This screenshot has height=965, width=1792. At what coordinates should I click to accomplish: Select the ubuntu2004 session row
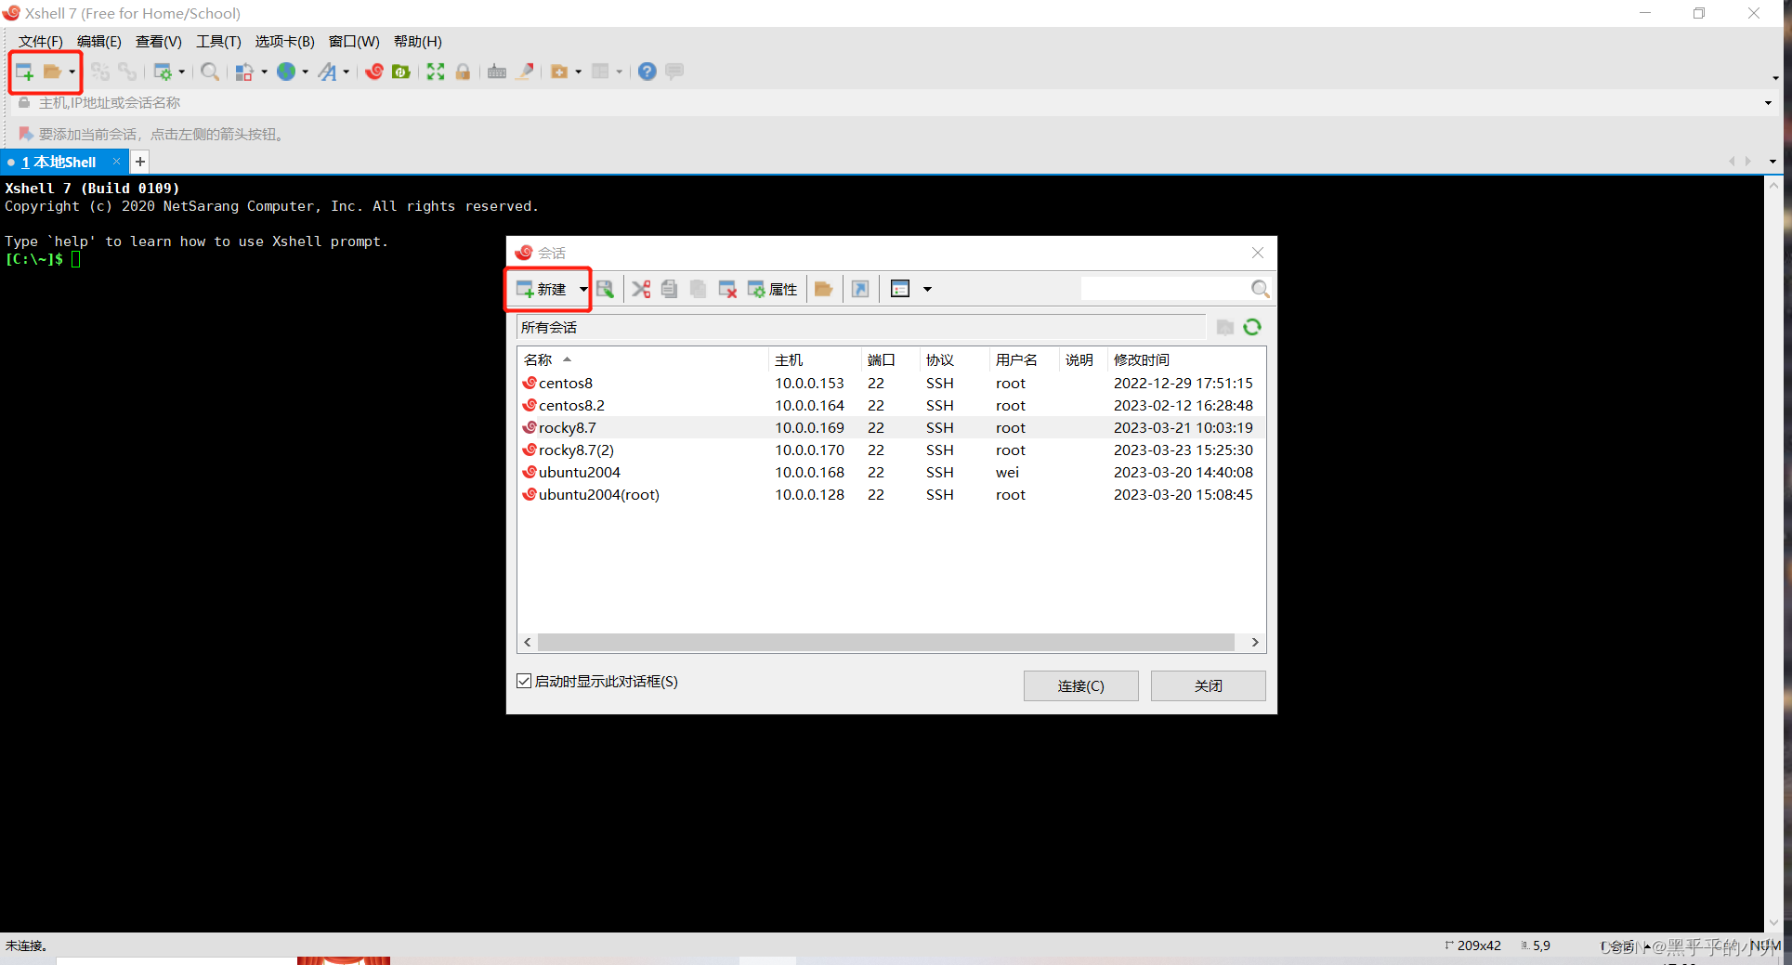(x=891, y=472)
